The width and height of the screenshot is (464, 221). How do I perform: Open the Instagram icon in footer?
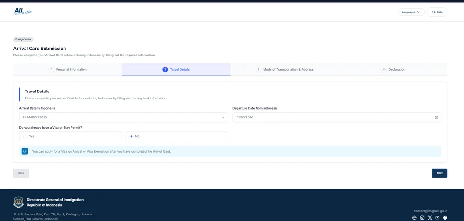click(x=422, y=218)
